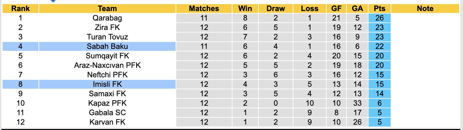Screen dimensions: 463x130
Task: Click the Matches column header
Action: [204, 9]
